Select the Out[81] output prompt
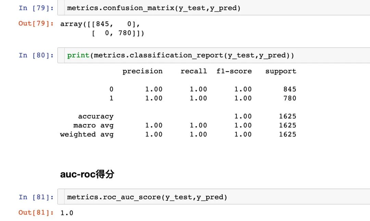Viewport: 370px width, 221px height. point(36,212)
